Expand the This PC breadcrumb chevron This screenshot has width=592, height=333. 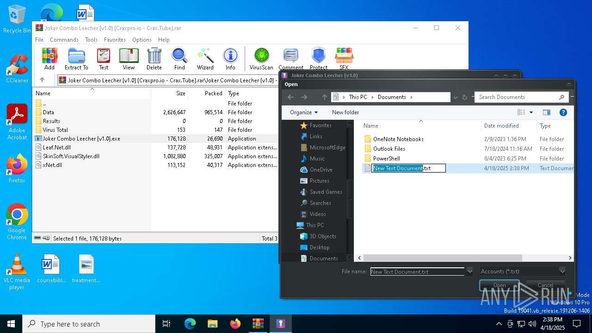pos(372,97)
